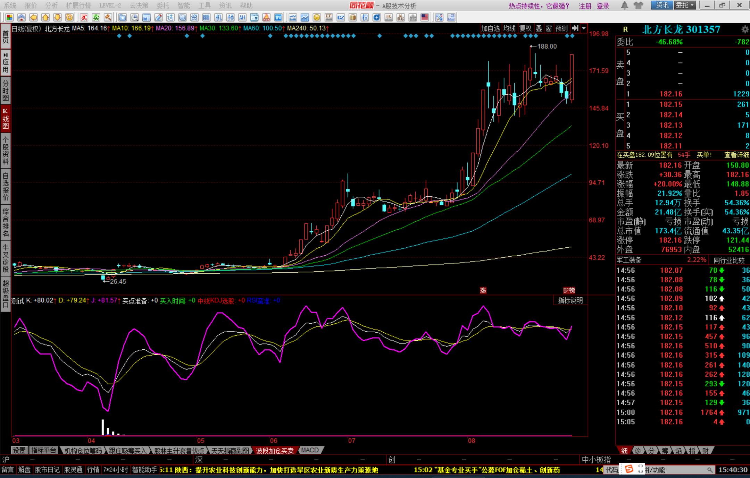
Task: Toggle 叠 overlay chart button
Action: [539, 28]
